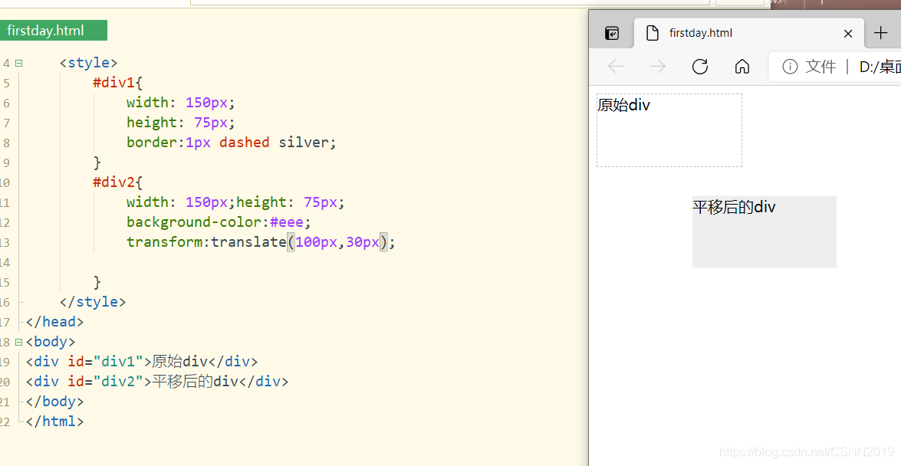Click the </head> closing tag
The width and height of the screenshot is (901, 466).
click(x=54, y=322)
